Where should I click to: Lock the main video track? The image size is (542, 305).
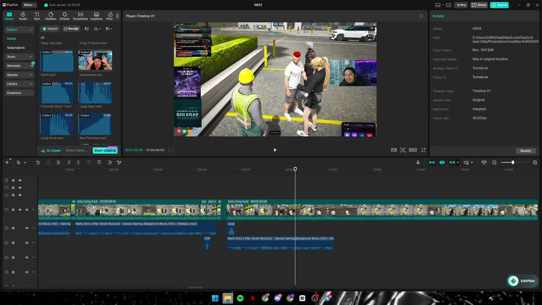[13, 210]
